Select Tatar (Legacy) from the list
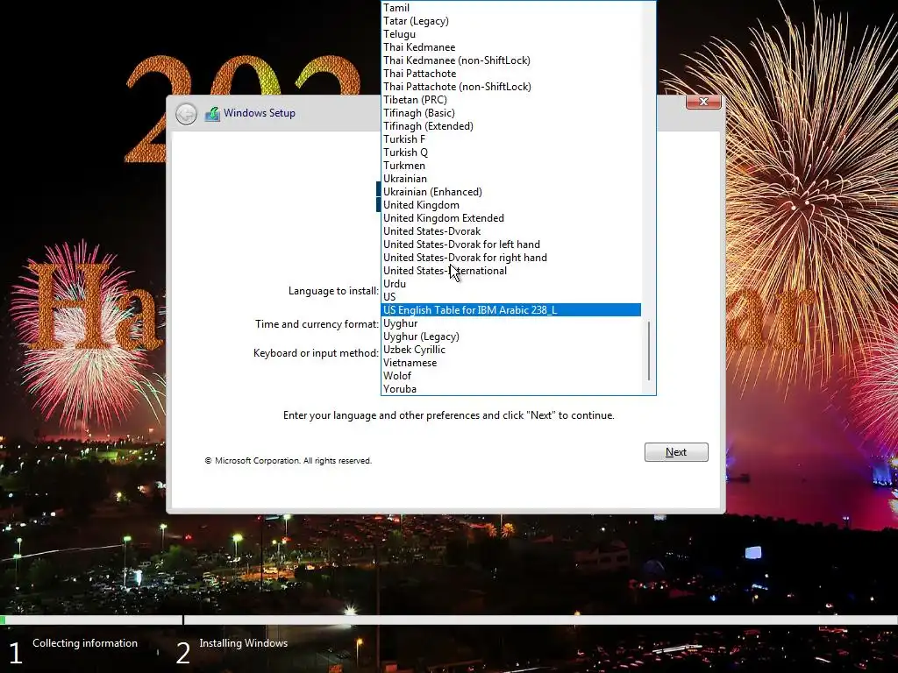Screen dimensions: 898x673 click(x=511, y=21)
